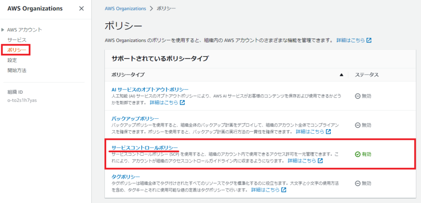Open サービスコントロールポリシー
Image resolution: width=421 pixels, height=203 pixels.
coord(145,147)
